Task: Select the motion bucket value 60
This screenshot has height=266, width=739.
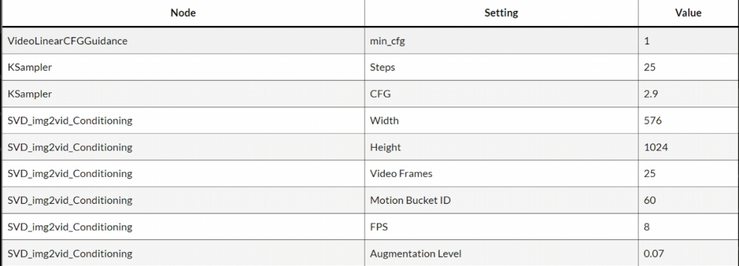Action: tap(688, 200)
